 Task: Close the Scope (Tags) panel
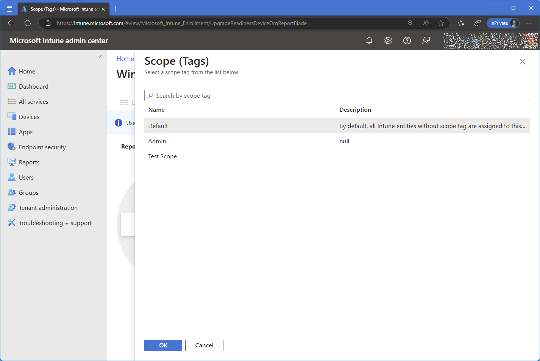pyautogui.click(x=523, y=62)
